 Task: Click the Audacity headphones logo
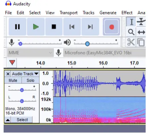coord(8,4)
